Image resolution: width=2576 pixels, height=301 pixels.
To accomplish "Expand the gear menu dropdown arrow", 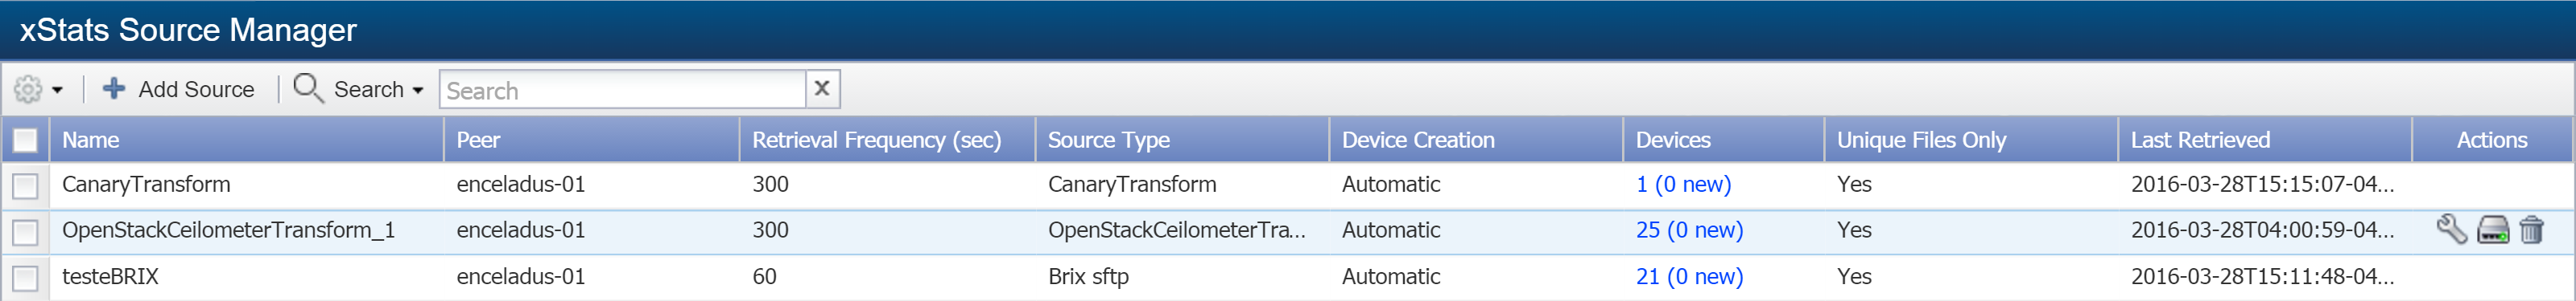I will click(x=57, y=91).
